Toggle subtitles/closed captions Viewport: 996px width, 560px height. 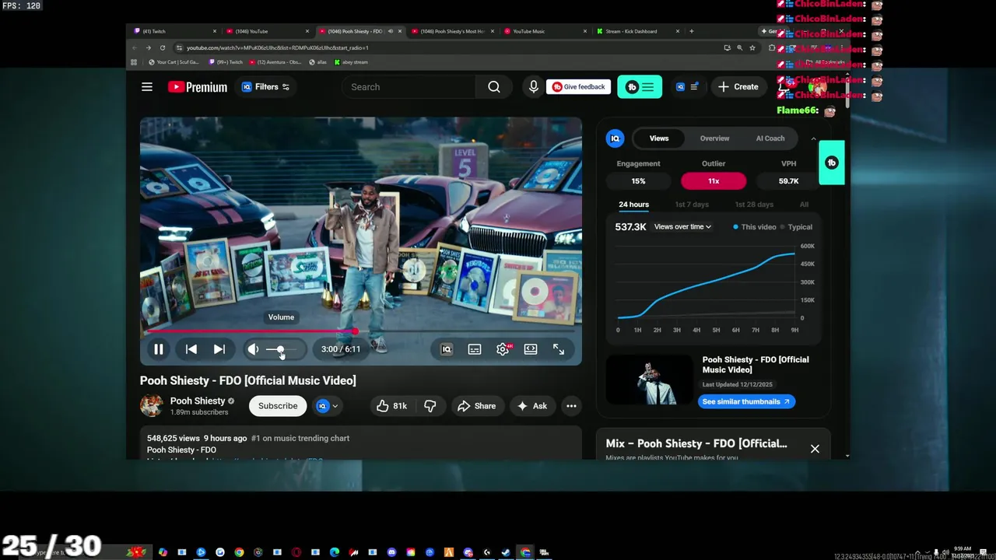[x=475, y=349]
